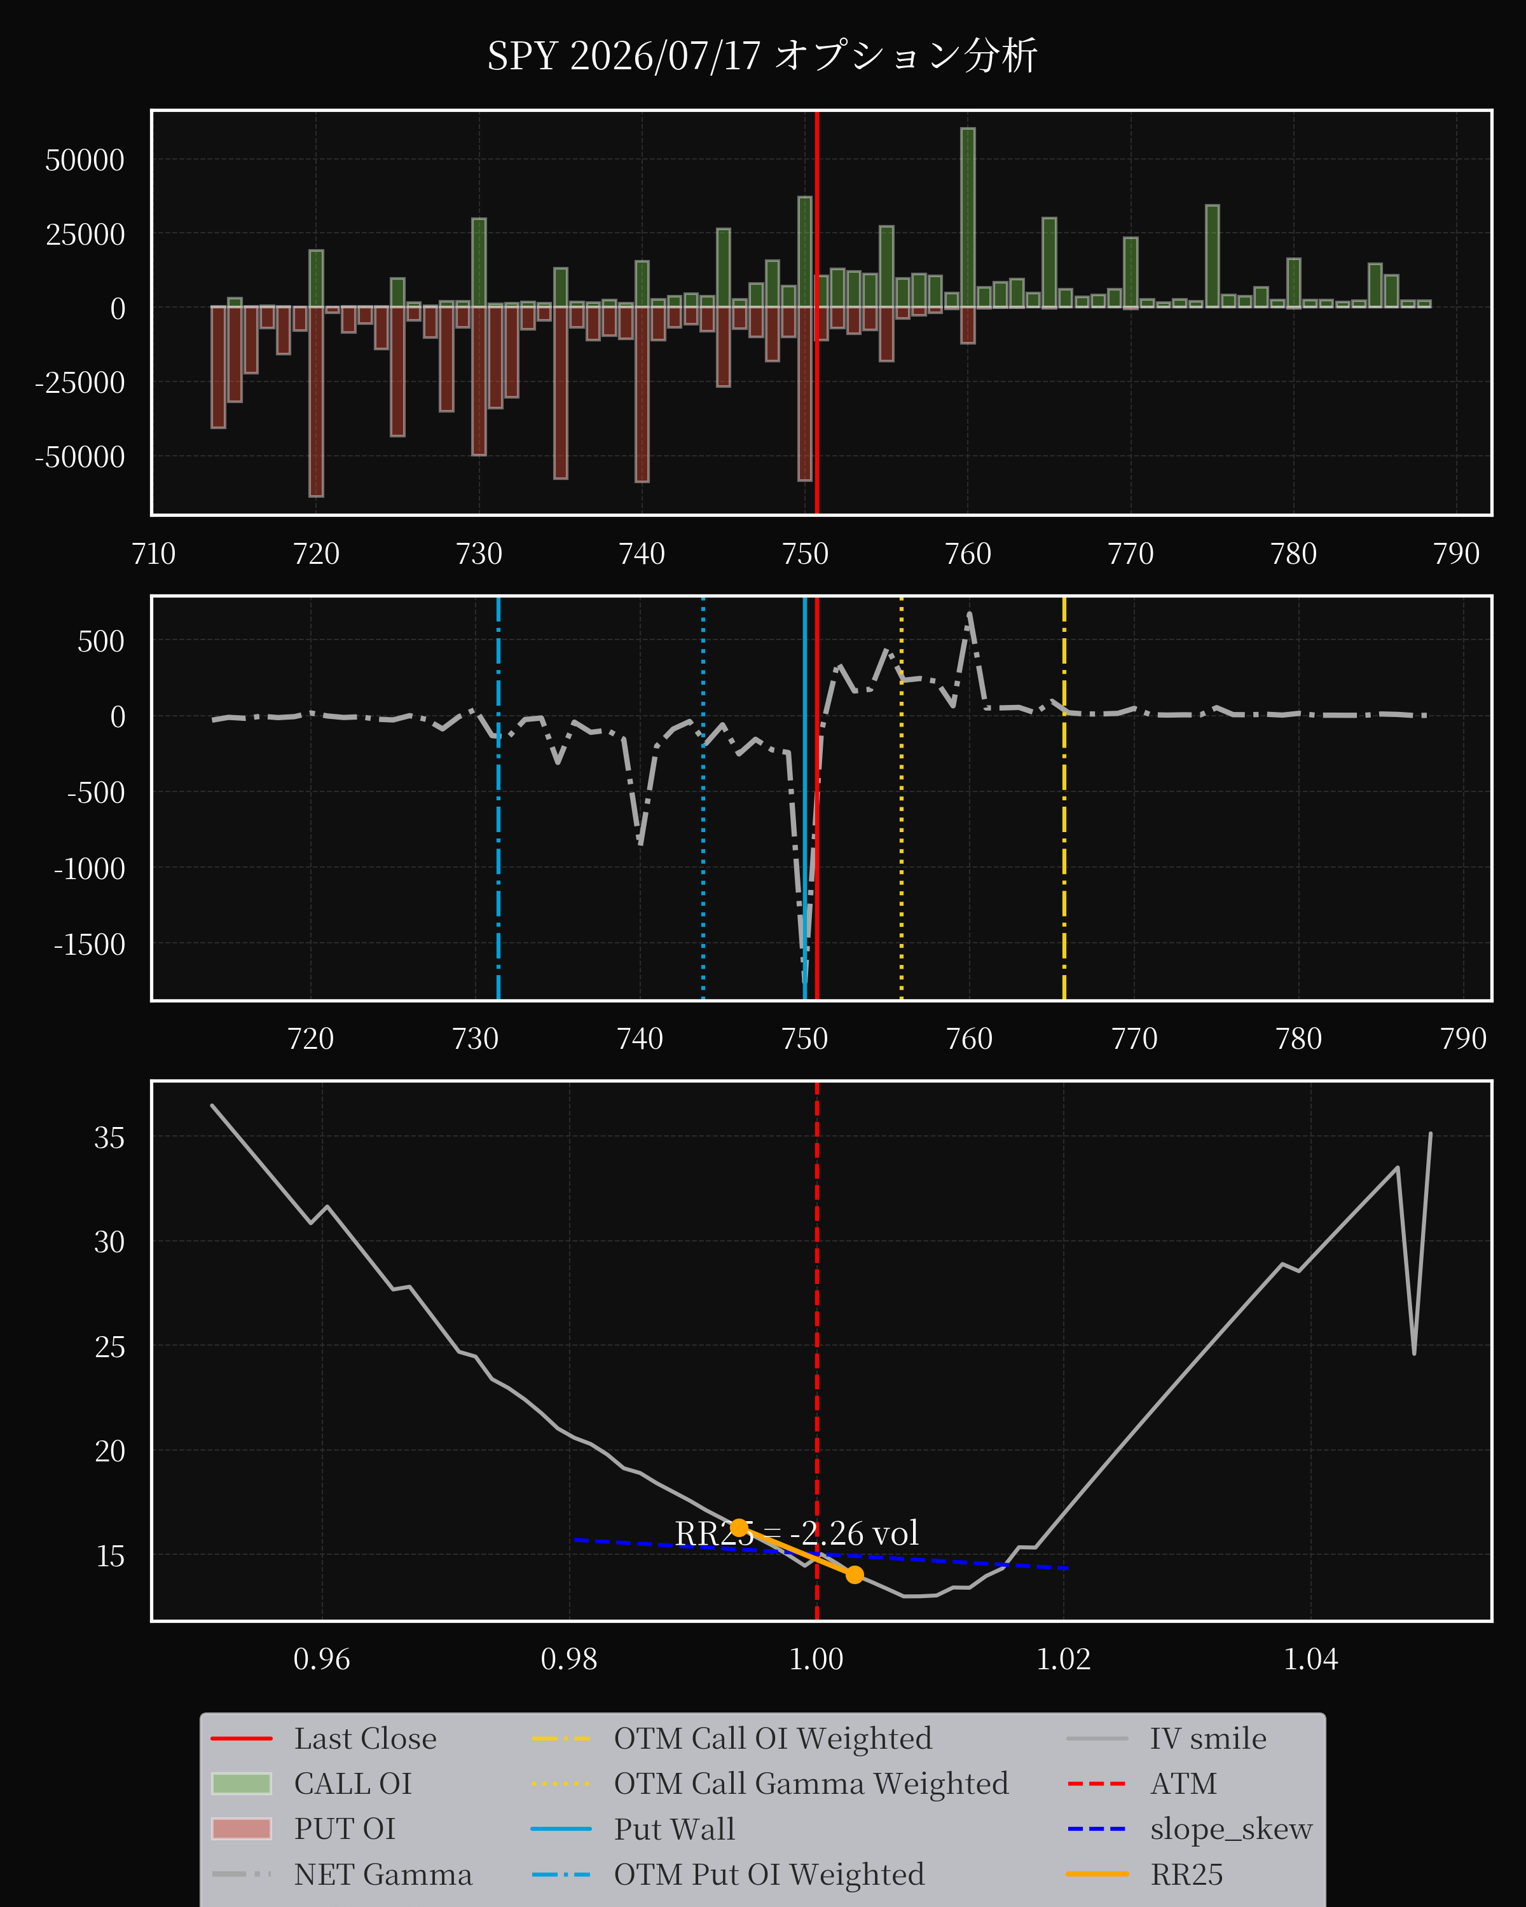Image resolution: width=1526 pixels, height=1907 pixels.
Task: Click the '-50000' y-axis label
Action: [79, 457]
